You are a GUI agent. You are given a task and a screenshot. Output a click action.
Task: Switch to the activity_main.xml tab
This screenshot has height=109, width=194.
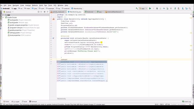point(58,12)
